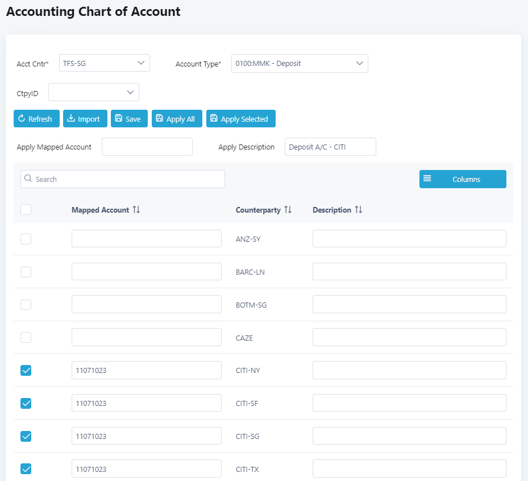Open the Account Type dropdown
This screenshot has width=528, height=481.
(x=300, y=63)
